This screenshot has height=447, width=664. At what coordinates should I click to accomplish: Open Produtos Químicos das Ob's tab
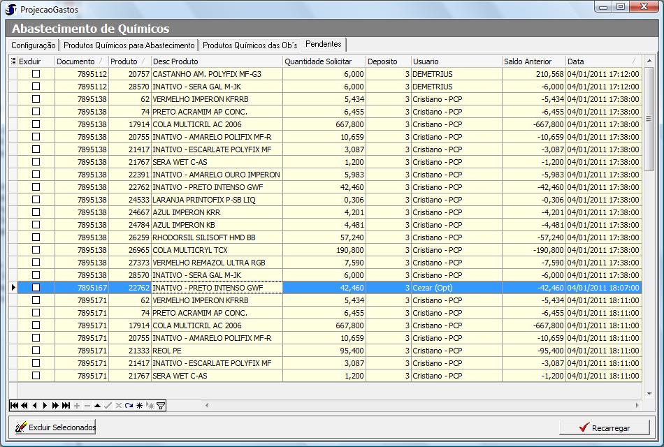click(250, 45)
